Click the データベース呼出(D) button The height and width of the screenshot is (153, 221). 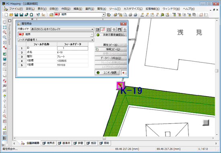click(111, 58)
